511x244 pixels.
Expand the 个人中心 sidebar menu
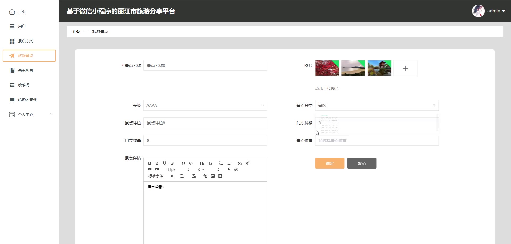pyautogui.click(x=29, y=115)
